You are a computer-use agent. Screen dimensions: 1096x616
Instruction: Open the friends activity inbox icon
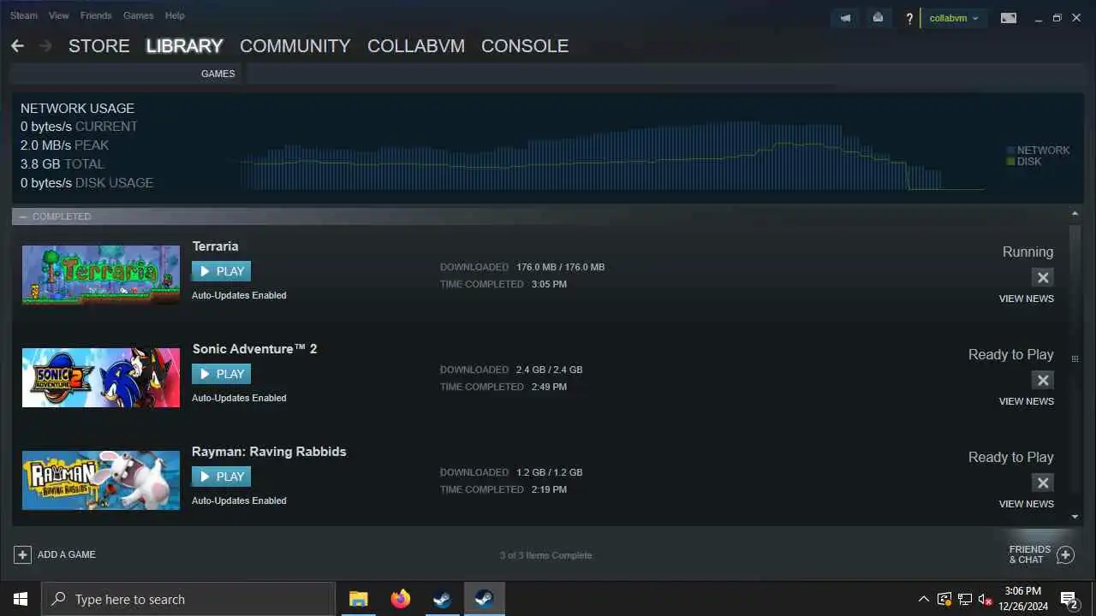pos(878,18)
